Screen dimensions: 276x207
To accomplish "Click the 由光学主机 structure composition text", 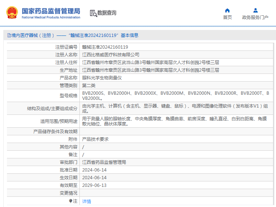I will pos(175,109).
